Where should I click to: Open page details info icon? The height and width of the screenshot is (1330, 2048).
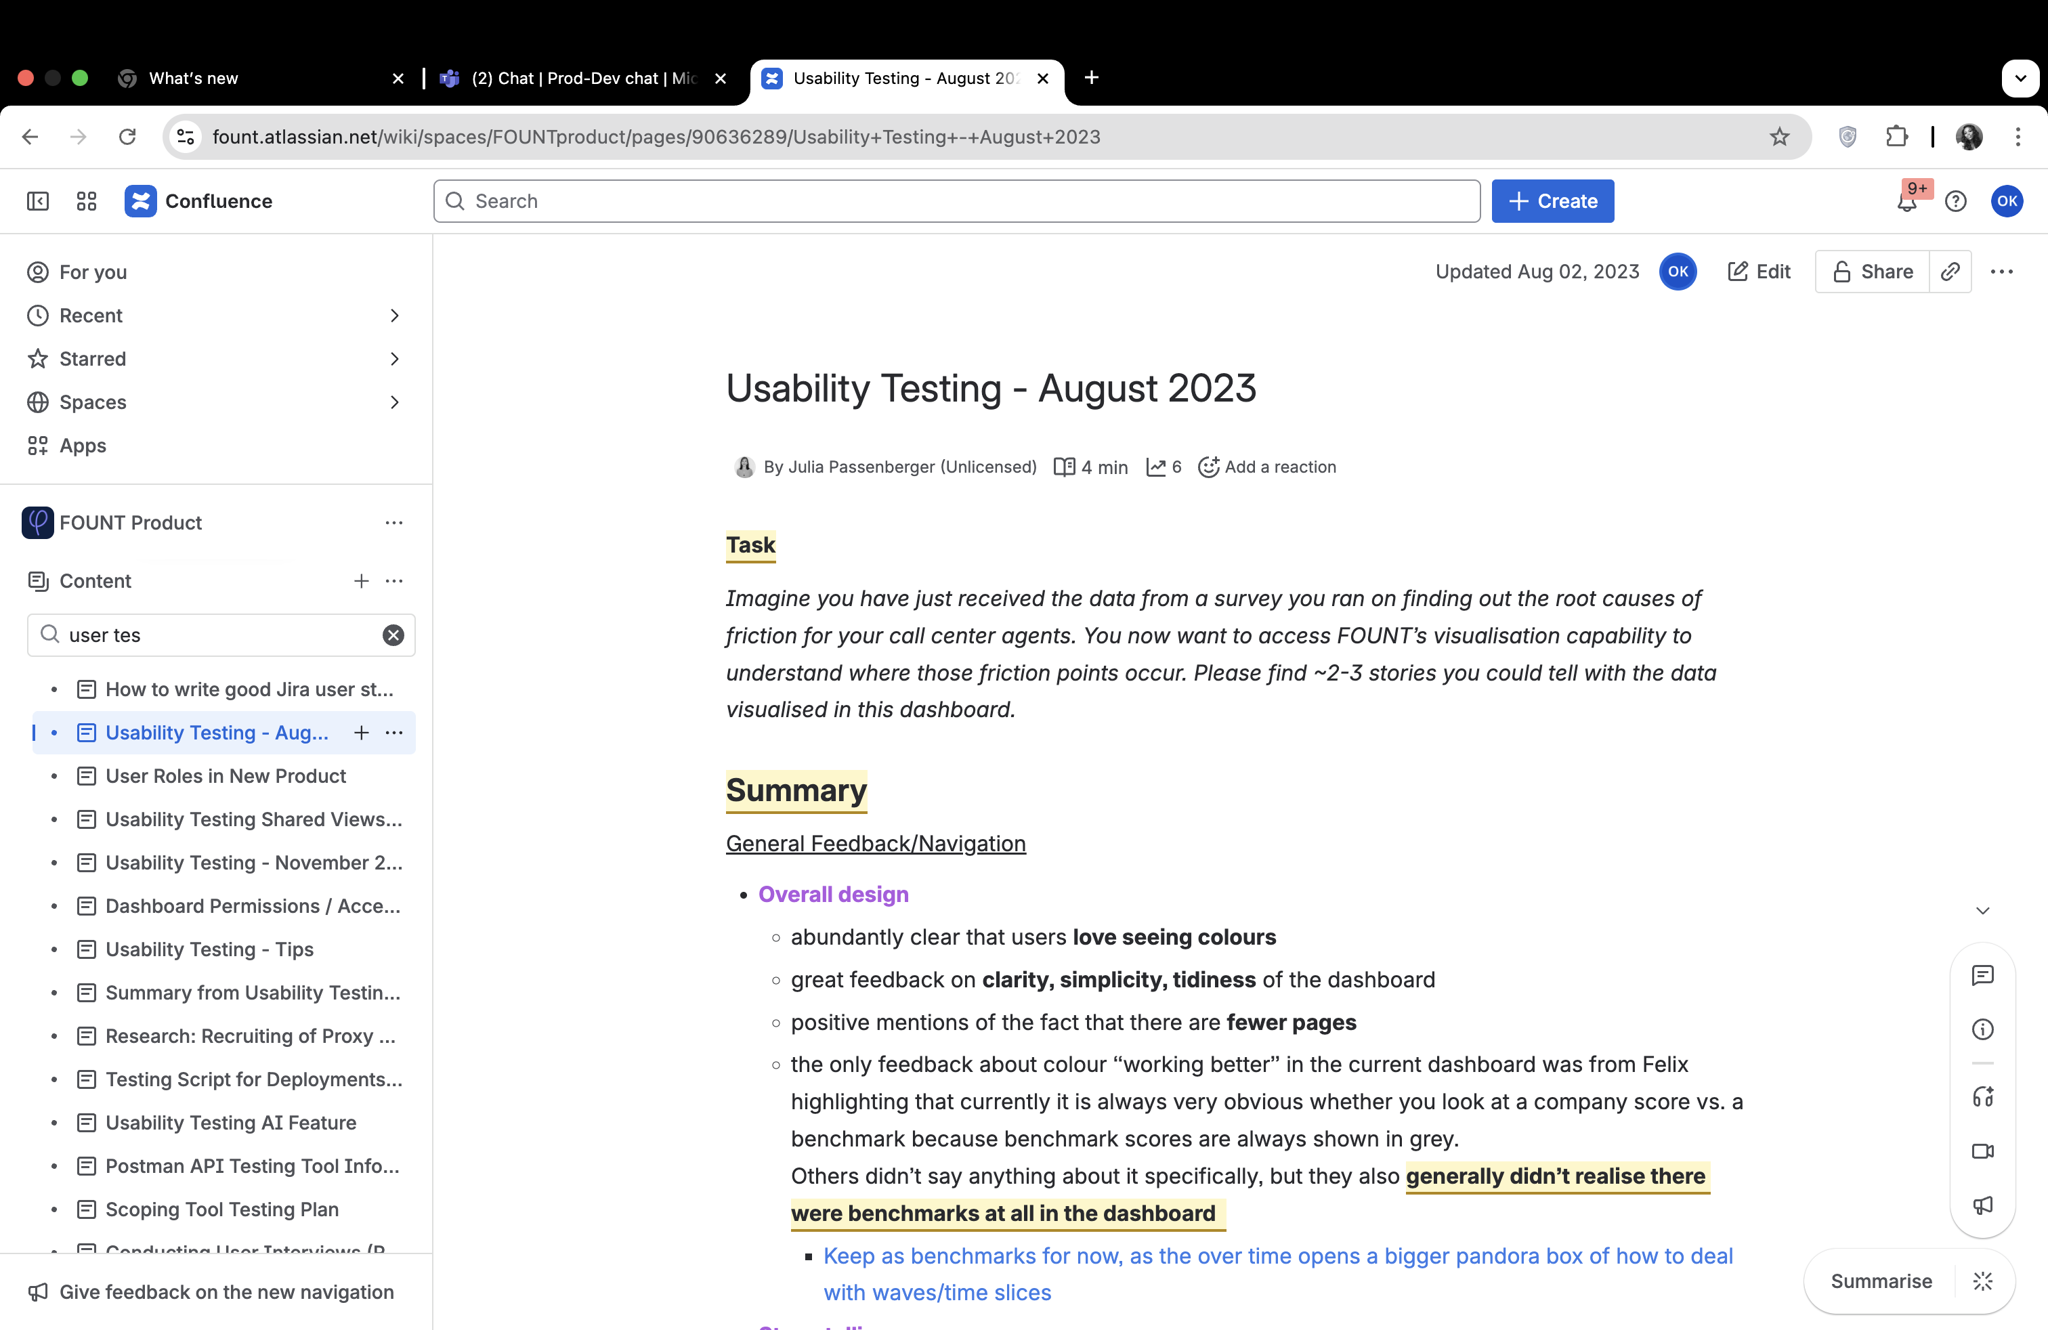pos(1982,1029)
